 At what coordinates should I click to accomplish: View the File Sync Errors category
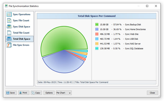20,45
